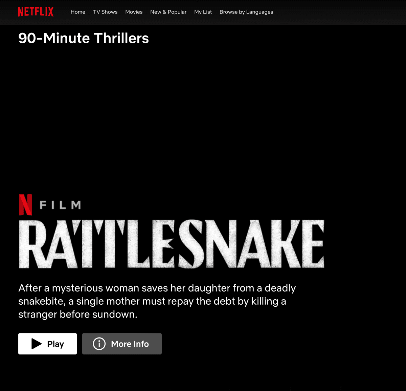Screen dimensions: 406x391
Task: Select New & Popular in the navbar
Action: pyautogui.click(x=168, y=12)
